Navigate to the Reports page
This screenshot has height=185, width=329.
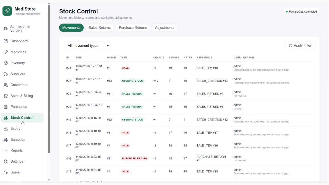pyautogui.click(x=22, y=151)
